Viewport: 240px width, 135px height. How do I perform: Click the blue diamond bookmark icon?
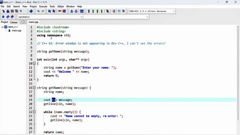click(8, 16)
